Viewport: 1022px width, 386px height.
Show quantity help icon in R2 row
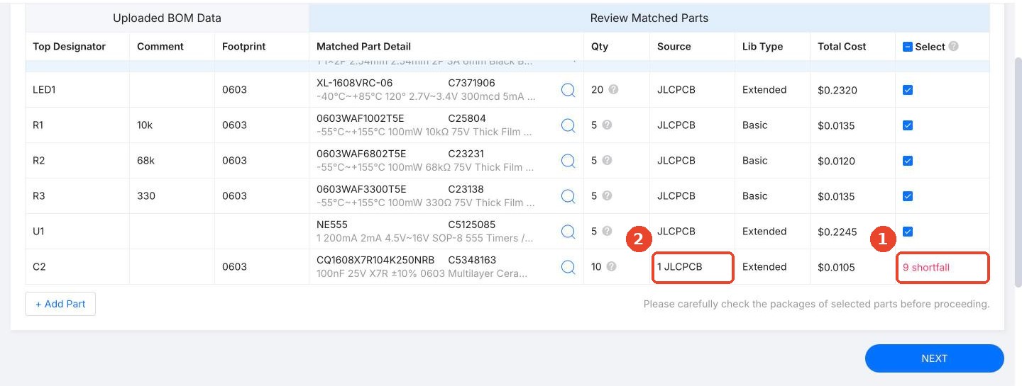pos(607,160)
